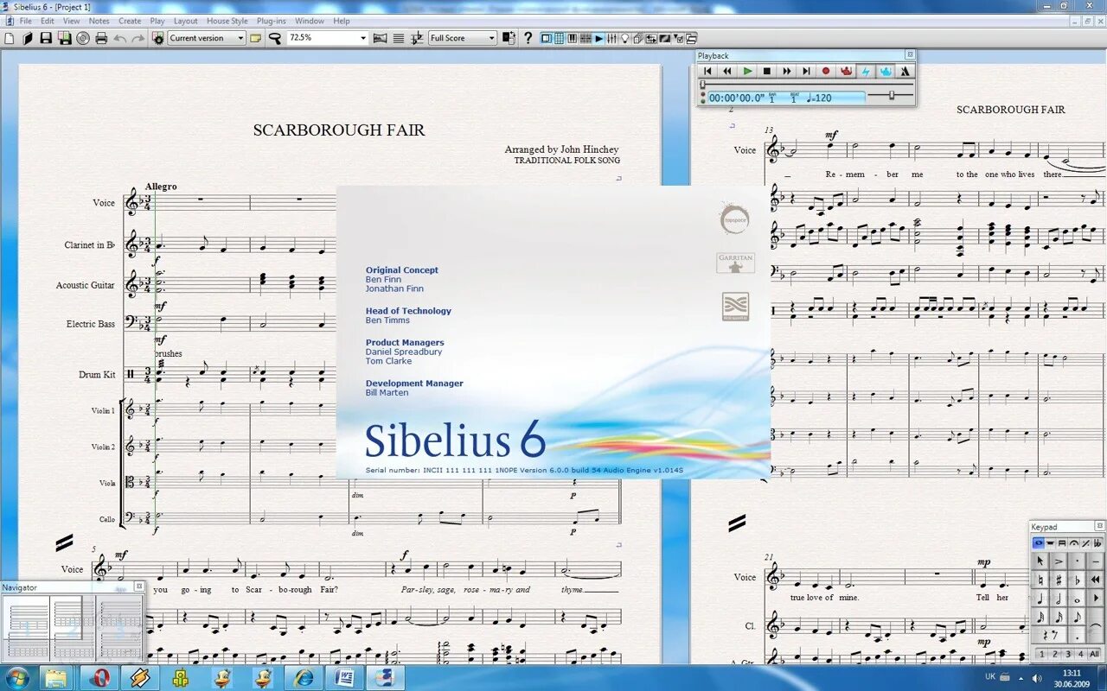Image resolution: width=1107 pixels, height=691 pixels.
Task: Choose the quarter note on the Keypad
Action: [x=1040, y=598]
